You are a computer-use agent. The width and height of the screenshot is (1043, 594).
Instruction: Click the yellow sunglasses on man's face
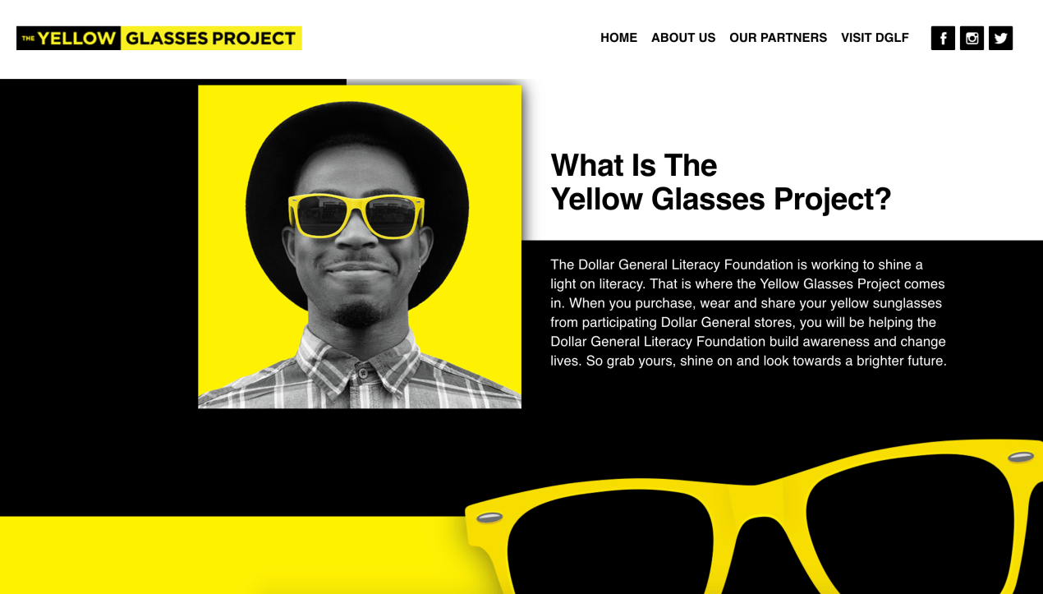tap(356, 216)
